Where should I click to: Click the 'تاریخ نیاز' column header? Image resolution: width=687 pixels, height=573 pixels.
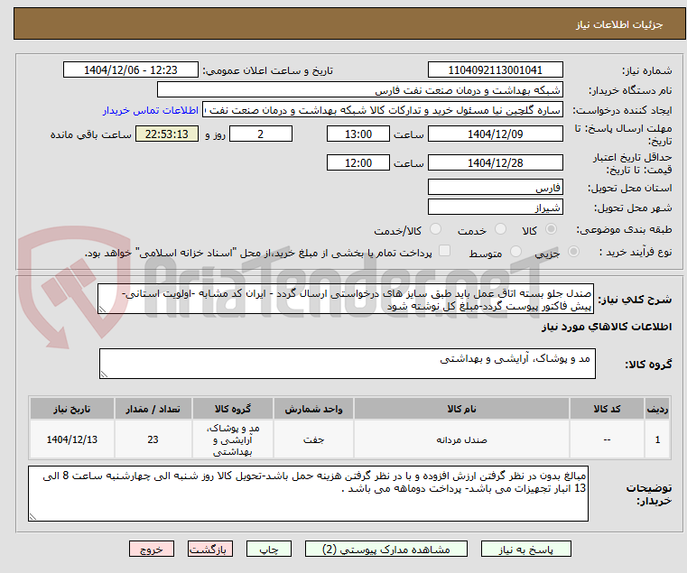point(72,409)
